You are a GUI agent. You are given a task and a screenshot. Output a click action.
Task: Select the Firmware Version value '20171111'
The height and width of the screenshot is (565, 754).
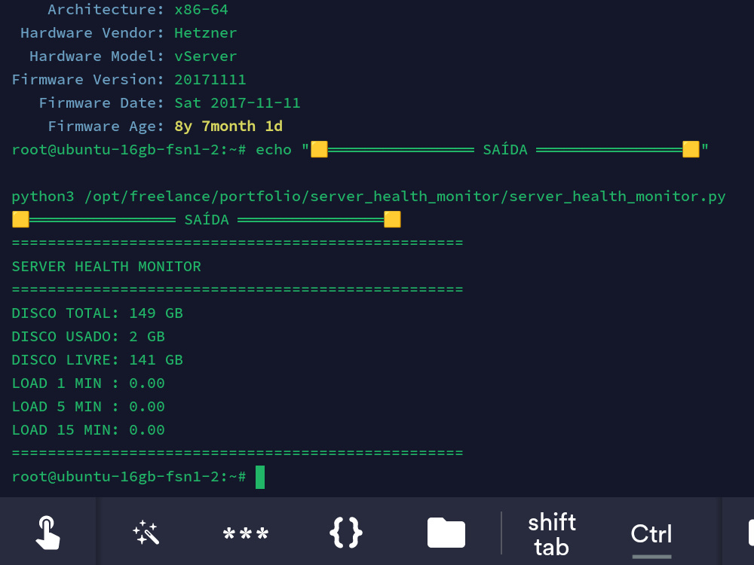(x=210, y=80)
